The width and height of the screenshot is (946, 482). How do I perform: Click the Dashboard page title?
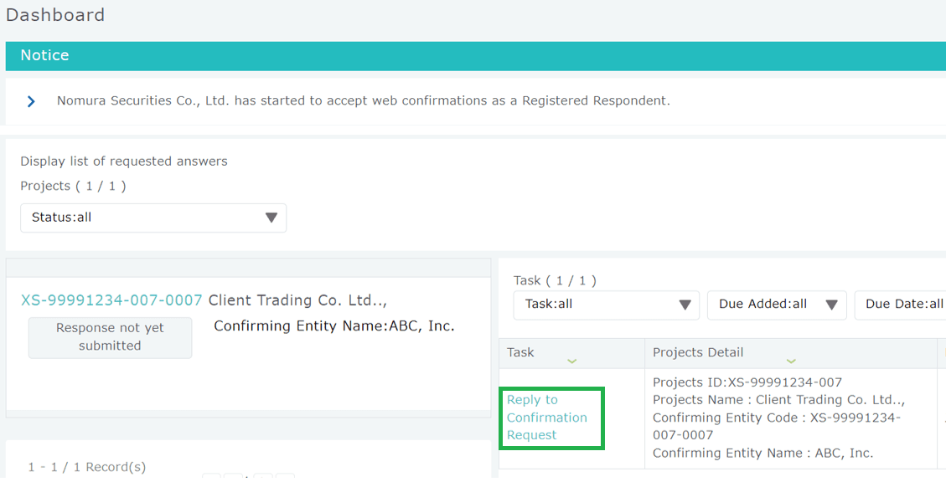[x=55, y=15]
